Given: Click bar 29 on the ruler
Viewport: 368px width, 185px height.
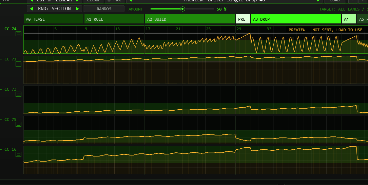Looking at the screenshot, I should tap(239, 29).
